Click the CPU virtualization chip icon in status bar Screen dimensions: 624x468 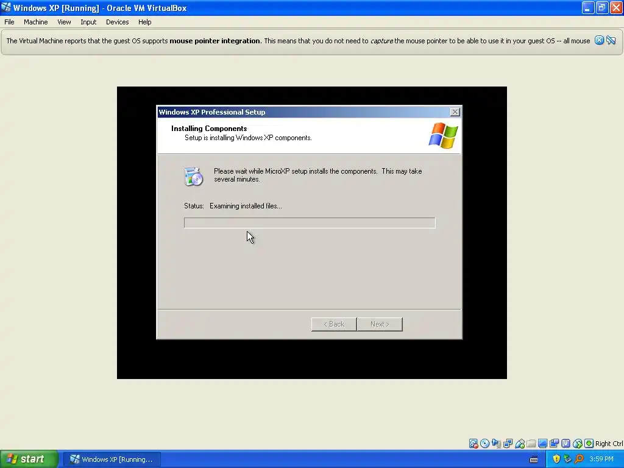click(x=566, y=444)
